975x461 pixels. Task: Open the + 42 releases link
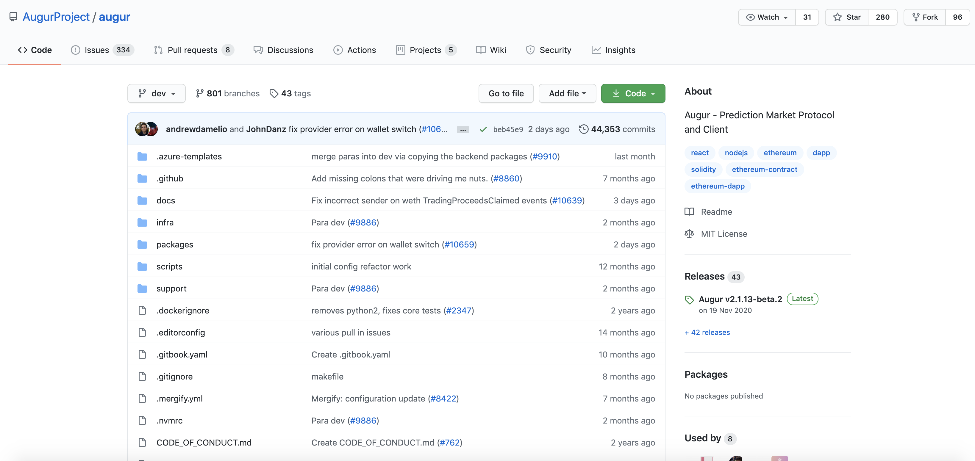pos(707,333)
